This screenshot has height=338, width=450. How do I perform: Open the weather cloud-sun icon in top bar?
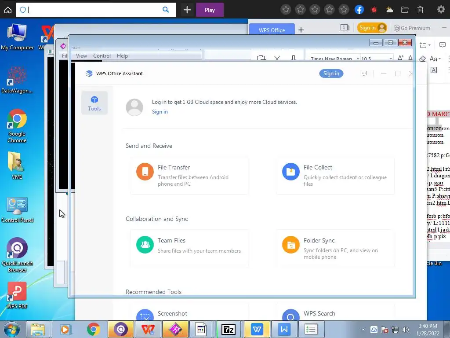389,10
